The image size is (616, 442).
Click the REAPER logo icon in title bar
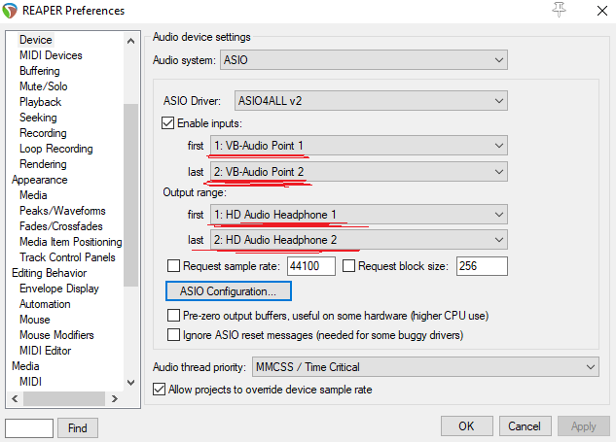click(x=10, y=11)
